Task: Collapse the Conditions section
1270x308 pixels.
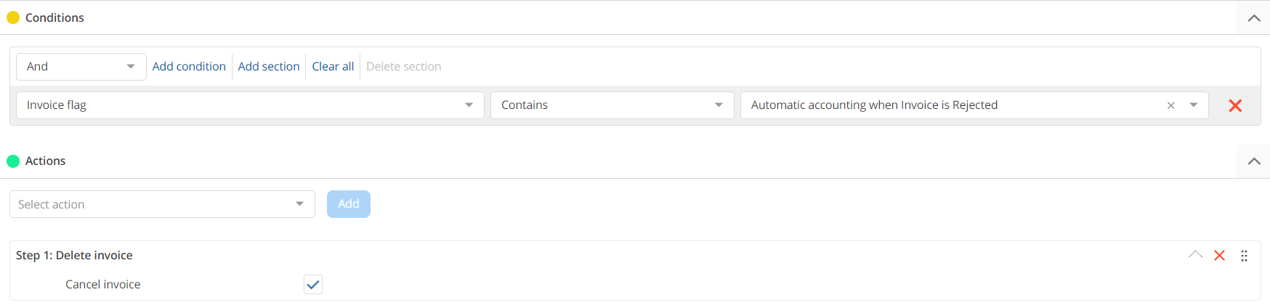Action: tap(1253, 18)
